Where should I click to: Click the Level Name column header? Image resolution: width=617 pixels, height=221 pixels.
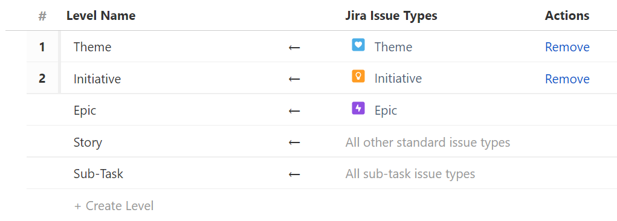101,16
